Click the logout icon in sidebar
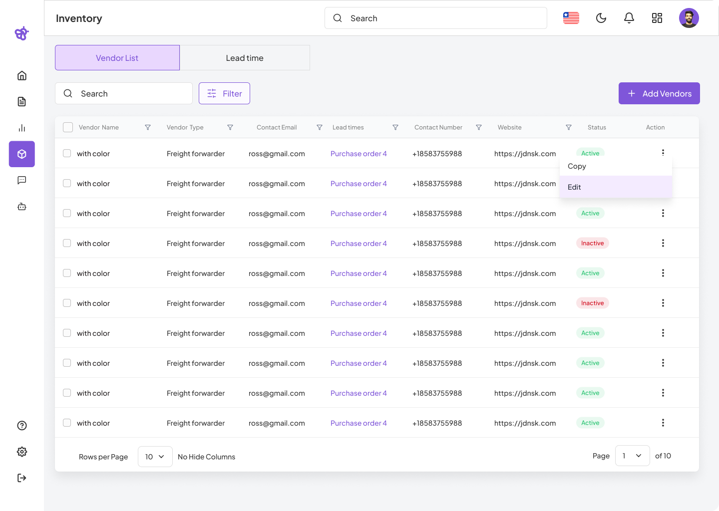Viewport: 719px width, 511px height. [22, 478]
